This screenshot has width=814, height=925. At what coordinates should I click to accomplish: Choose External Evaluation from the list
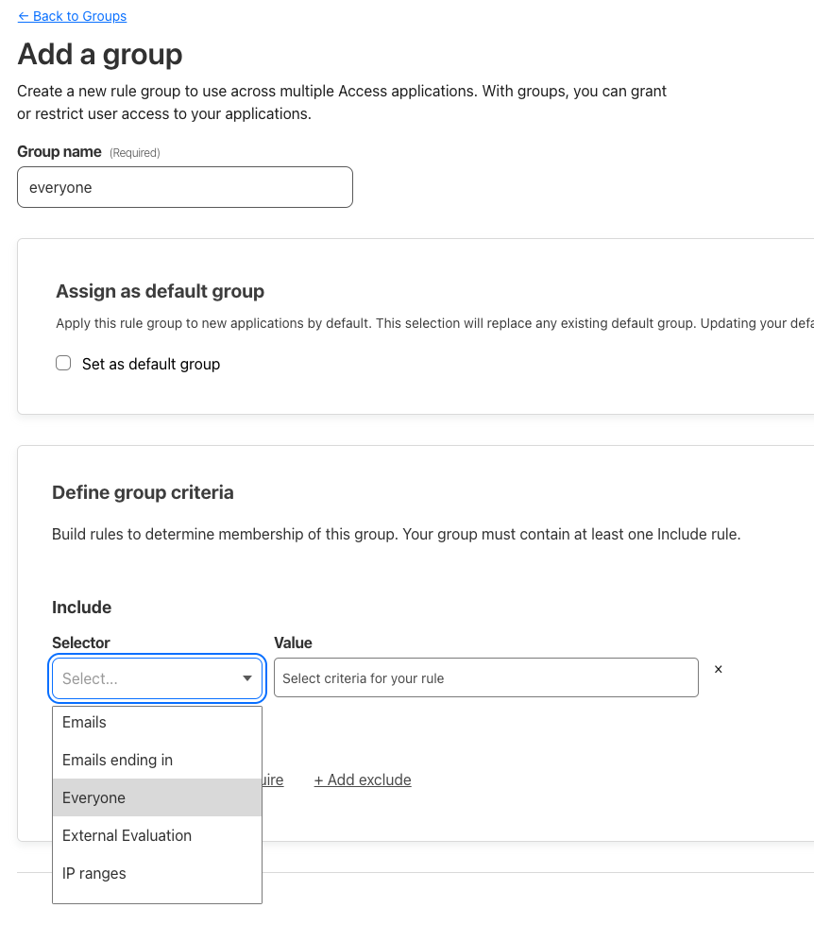pyautogui.click(x=127, y=835)
